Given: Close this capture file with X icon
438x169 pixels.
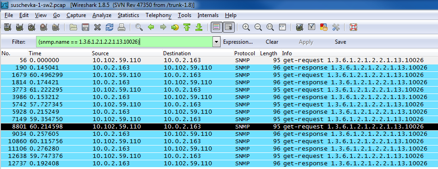Looking at the screenshot, I should pos(97,27).
